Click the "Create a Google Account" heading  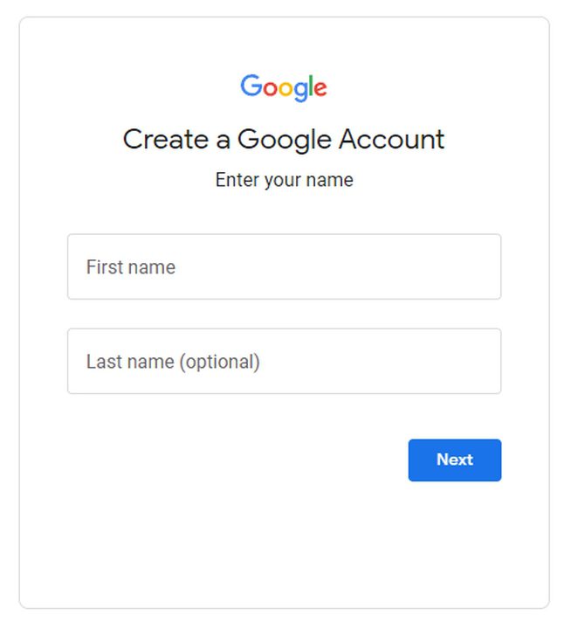click(284, 140)
